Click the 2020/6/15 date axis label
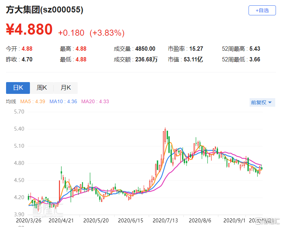The image size is (282, 227). pos(131,221)
